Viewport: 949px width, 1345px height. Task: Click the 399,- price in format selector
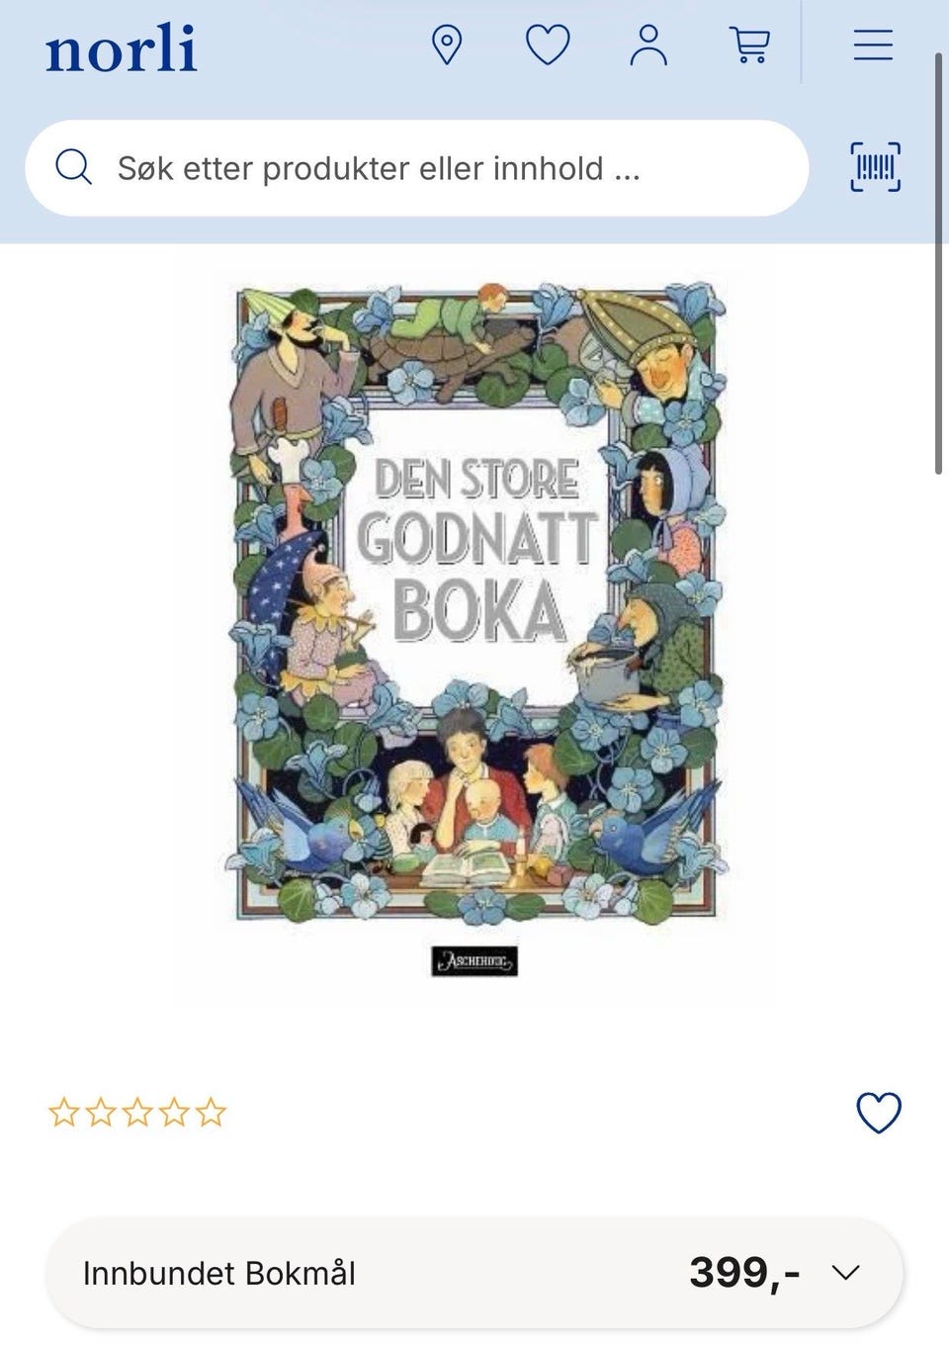[744, 1273]
